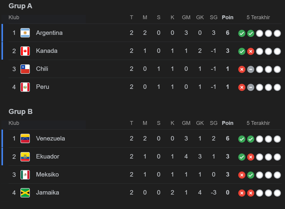Click the Peru flag icon
This screenshot has height=209, width=285.
(x=25, y=87)
